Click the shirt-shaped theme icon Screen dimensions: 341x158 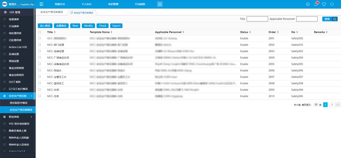tap(324, 4)
